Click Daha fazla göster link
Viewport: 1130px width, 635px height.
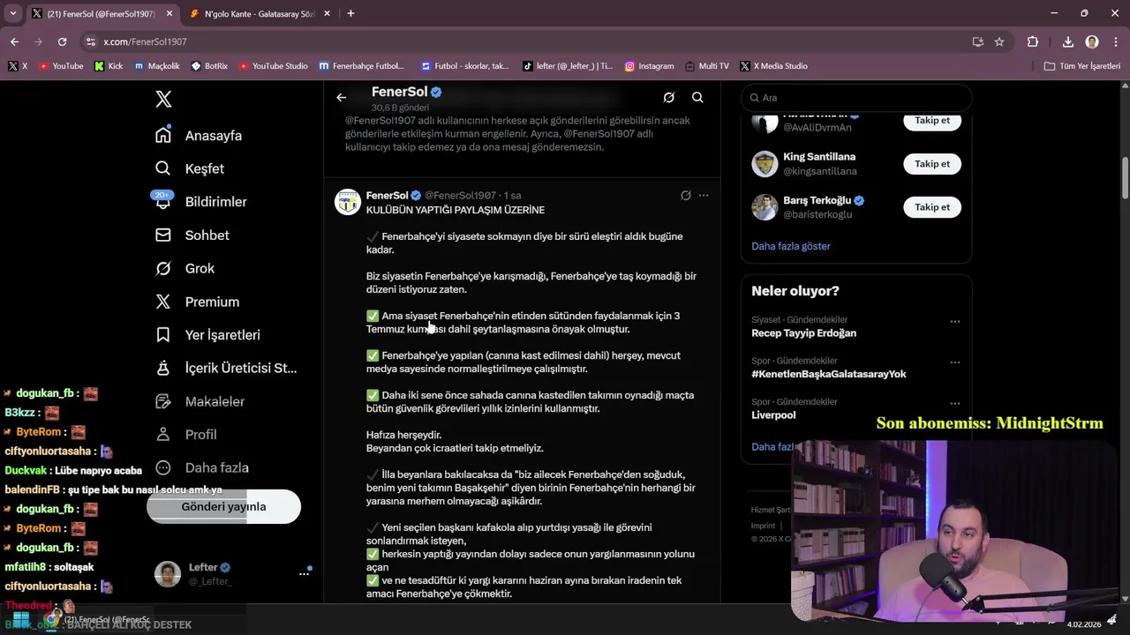[791, 246]
